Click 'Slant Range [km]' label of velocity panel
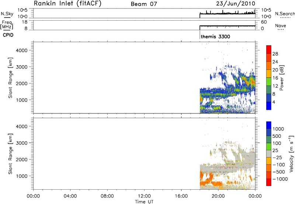Viewport: 295px width, 204px height. point(10,154)
